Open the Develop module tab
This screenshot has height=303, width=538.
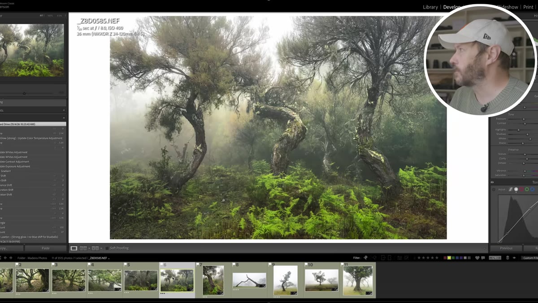click(x=452, y=7)
